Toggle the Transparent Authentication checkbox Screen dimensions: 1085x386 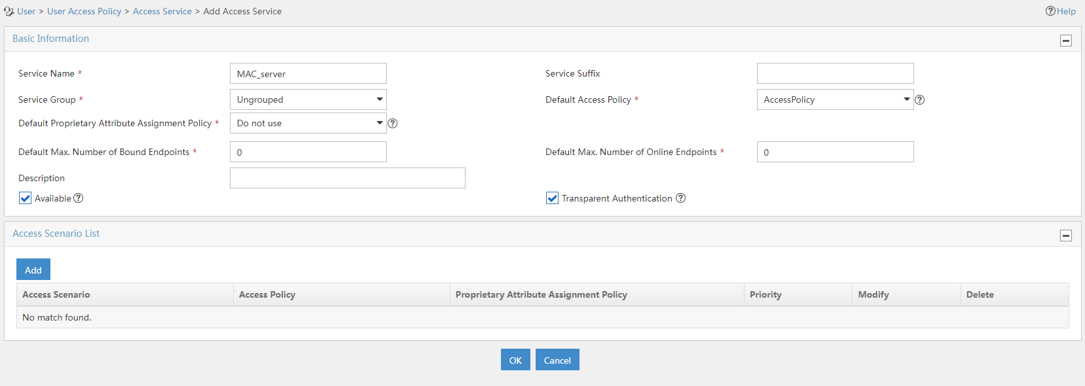coord(552,198)
